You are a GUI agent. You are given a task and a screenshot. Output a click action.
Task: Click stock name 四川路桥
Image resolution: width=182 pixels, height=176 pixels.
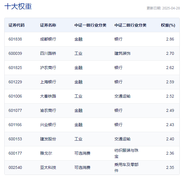tap(48, 53)
